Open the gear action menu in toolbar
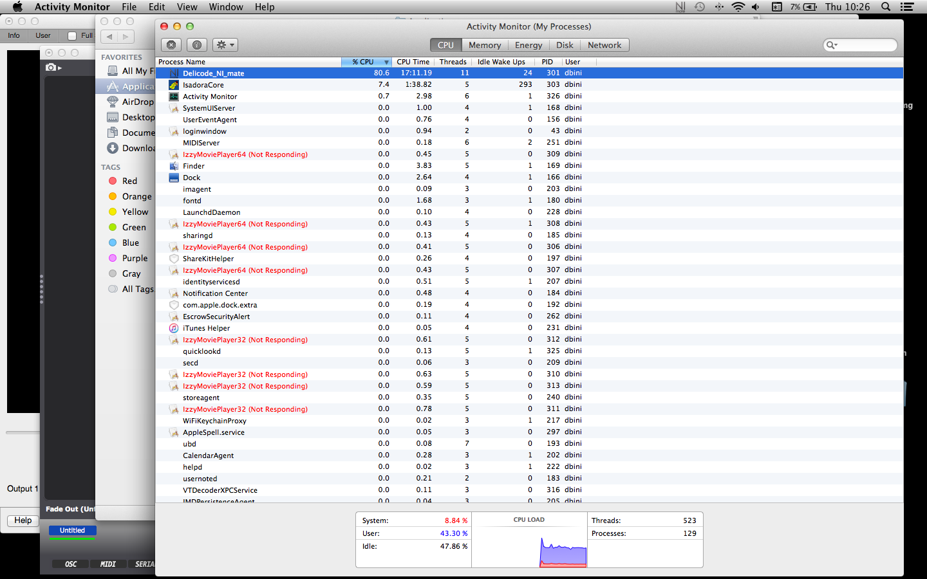 click(x=225, y=45)
